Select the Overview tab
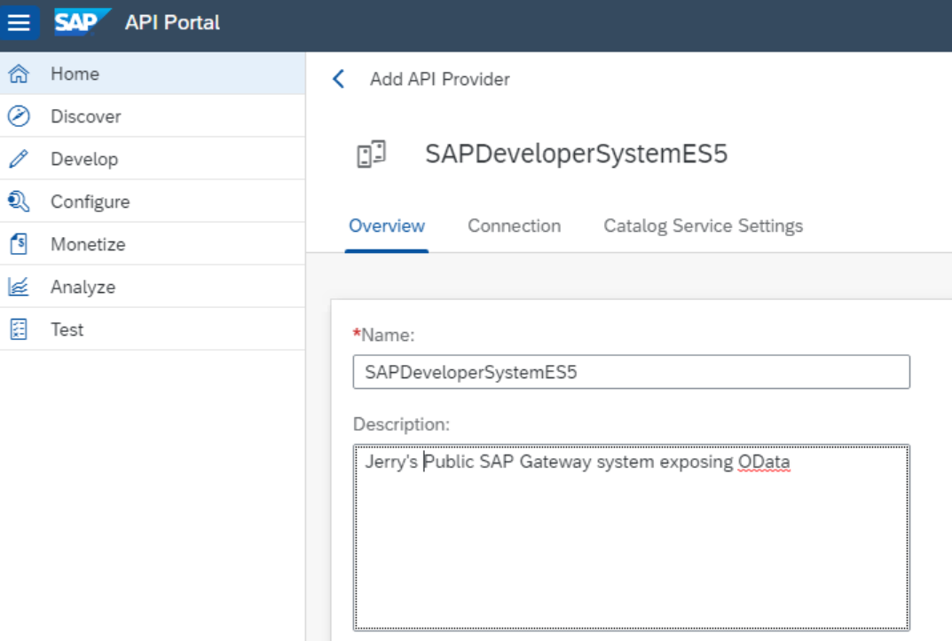Screen dimensions: 952x641 coord(386,226)
